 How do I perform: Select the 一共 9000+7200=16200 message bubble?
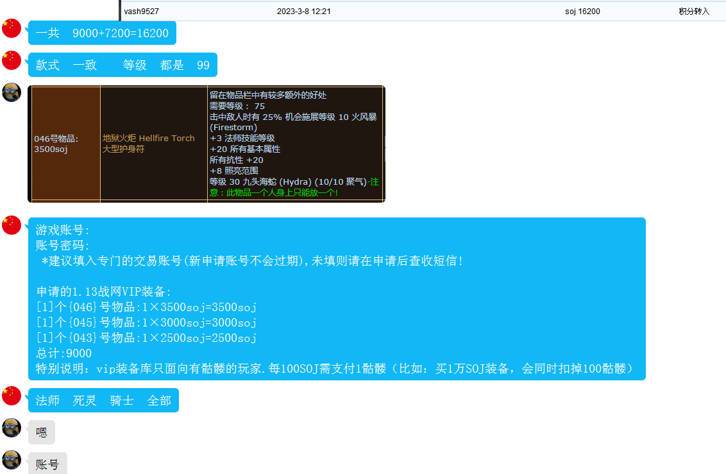coord(102,33)
